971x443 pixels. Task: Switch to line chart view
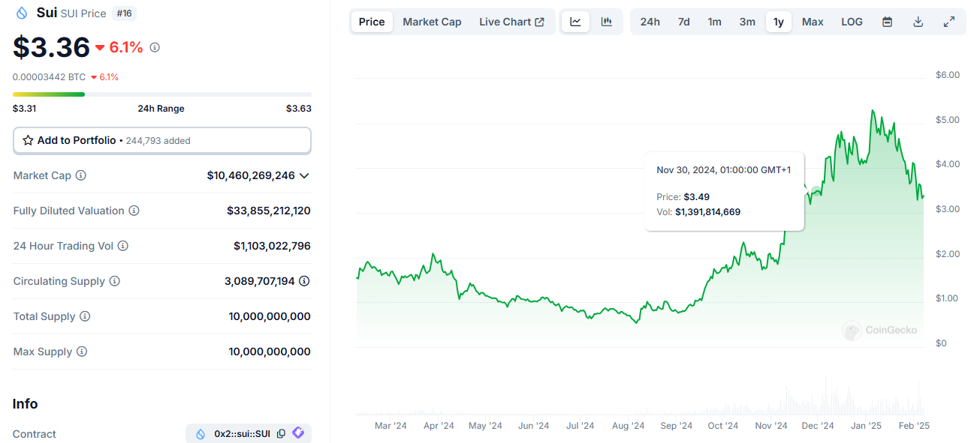pyautogui.click(x=575, y=22)
